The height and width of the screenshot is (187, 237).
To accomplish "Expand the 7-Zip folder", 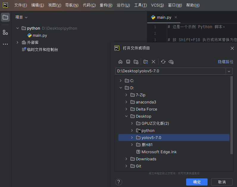I will coord(126,95).
